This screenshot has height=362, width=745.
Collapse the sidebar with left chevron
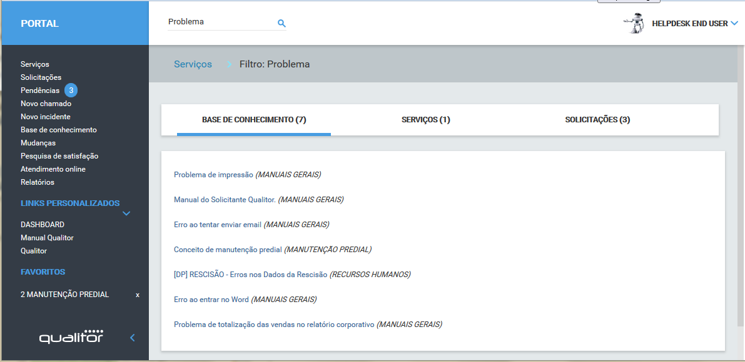132,338
